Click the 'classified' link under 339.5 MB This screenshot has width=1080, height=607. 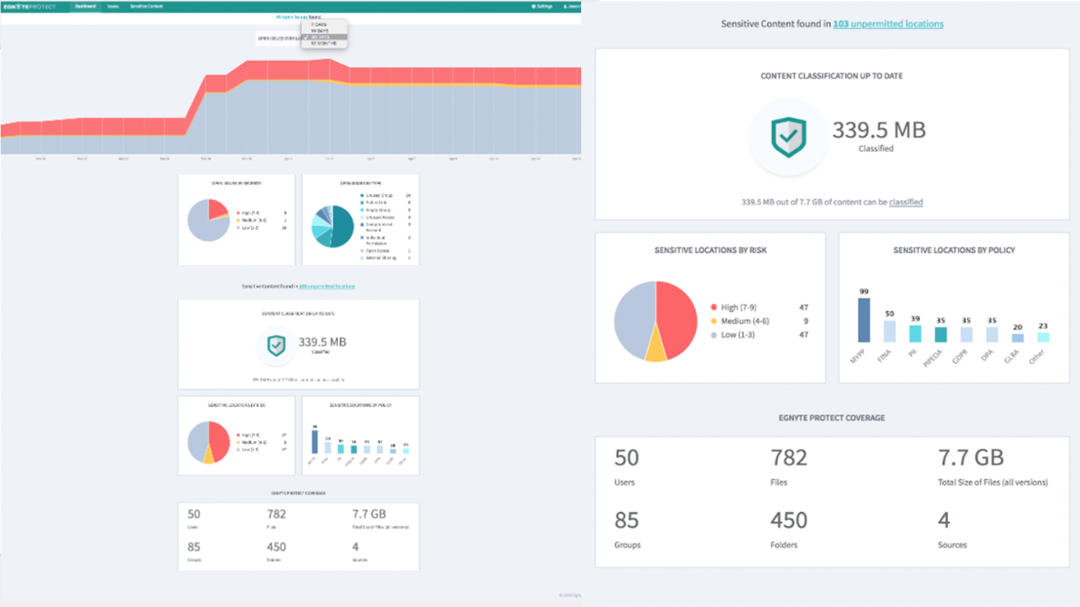pos(906,202)
